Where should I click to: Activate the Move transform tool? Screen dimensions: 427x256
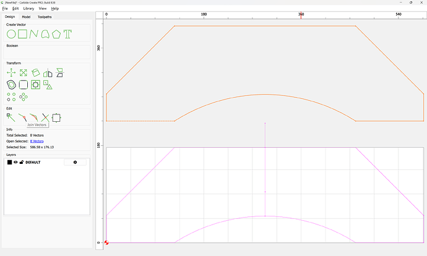click(x=11, y=73)
